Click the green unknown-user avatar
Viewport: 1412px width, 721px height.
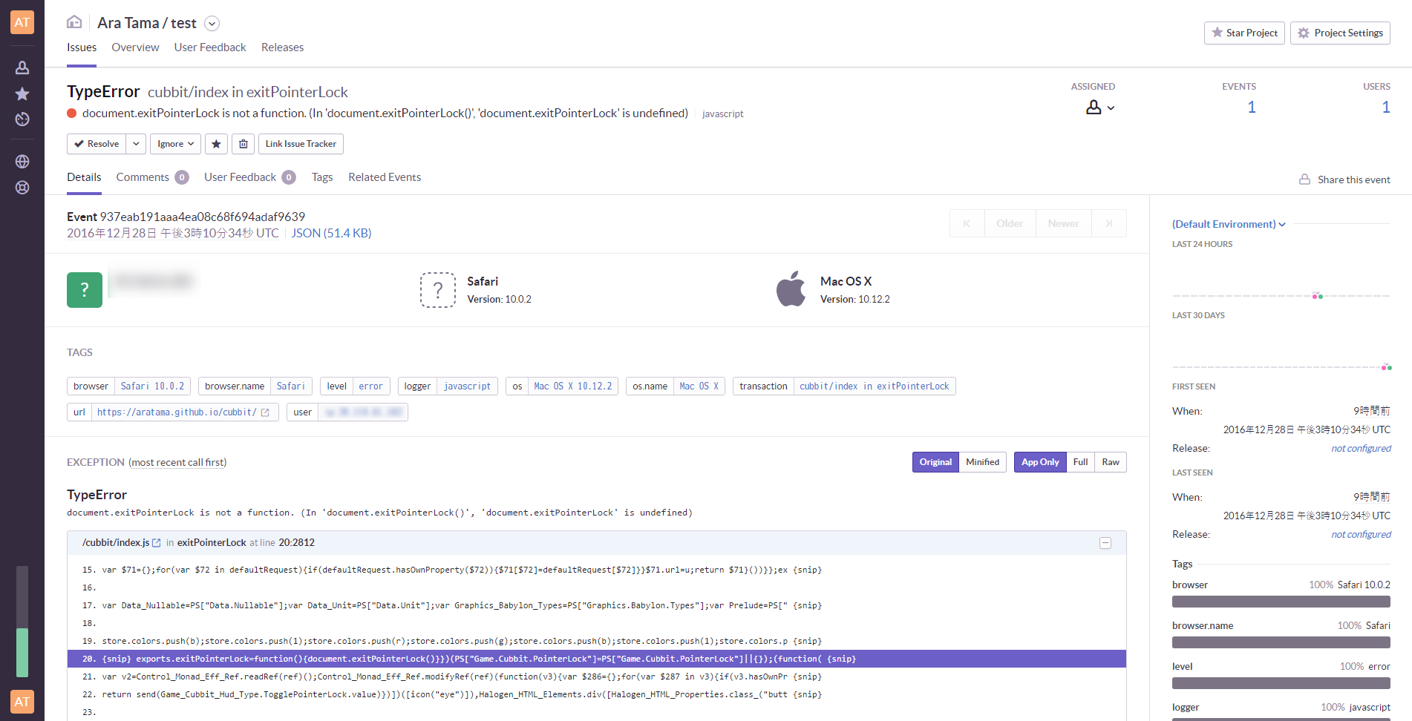(x=85, y=289)
